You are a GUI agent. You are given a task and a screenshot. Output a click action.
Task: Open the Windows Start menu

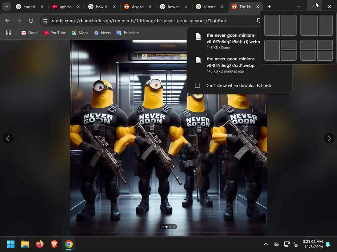(x=11, y=244)
